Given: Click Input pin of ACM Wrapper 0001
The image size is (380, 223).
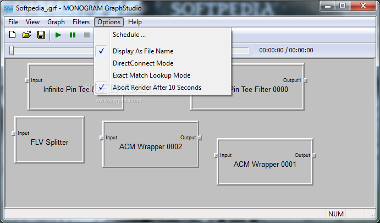Looking at the screenshot, I should click(x=216, y=155).
